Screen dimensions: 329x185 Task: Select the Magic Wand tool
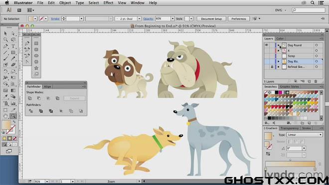click(x=5, y=40)
